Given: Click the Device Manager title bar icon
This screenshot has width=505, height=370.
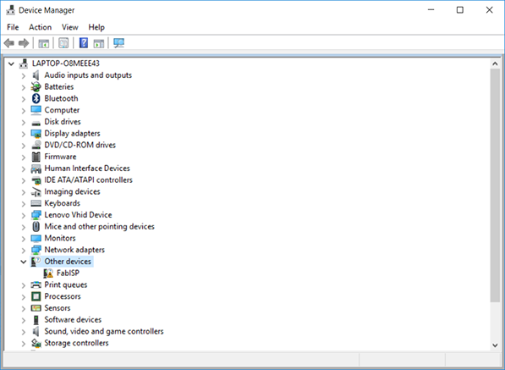Looking at the screenshot, I should coord(11,10).
